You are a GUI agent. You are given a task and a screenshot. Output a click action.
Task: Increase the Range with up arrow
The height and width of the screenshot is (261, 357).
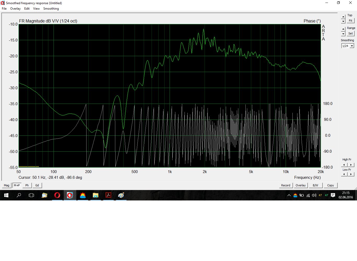(x=343, y=29)
